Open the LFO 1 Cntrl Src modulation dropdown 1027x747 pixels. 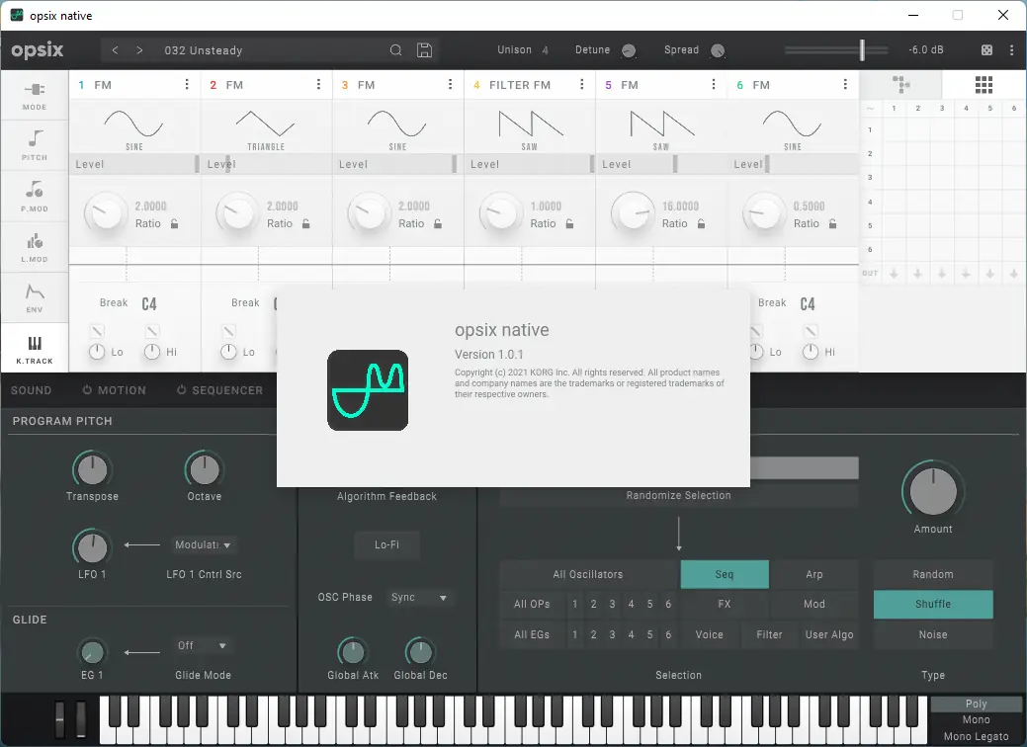pyautogui.click(x=202, y=544)
